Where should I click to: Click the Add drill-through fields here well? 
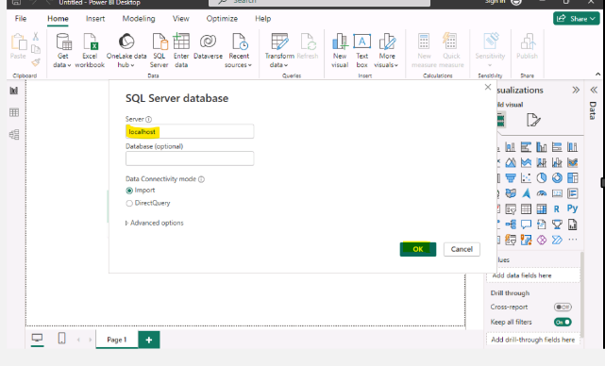tap(532, 340)
